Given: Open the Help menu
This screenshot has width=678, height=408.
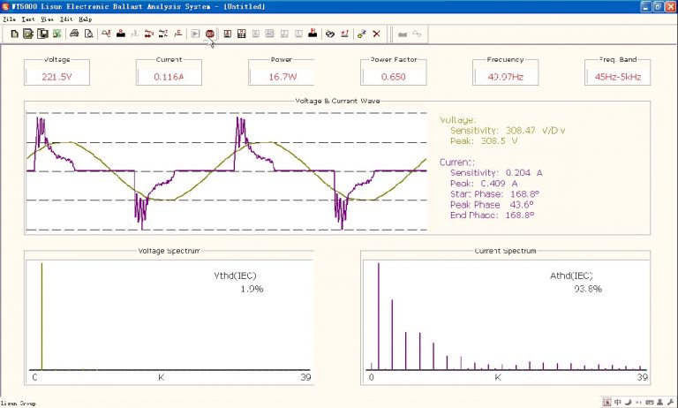Looking at the screenshot, I should click(85, 19).
